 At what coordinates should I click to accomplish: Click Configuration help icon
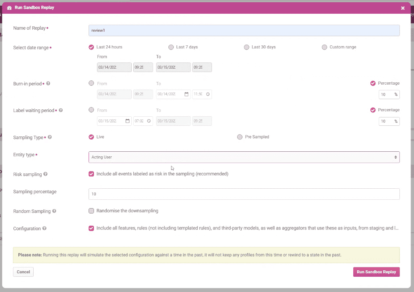pyautogui.click(x=45, y=229)
